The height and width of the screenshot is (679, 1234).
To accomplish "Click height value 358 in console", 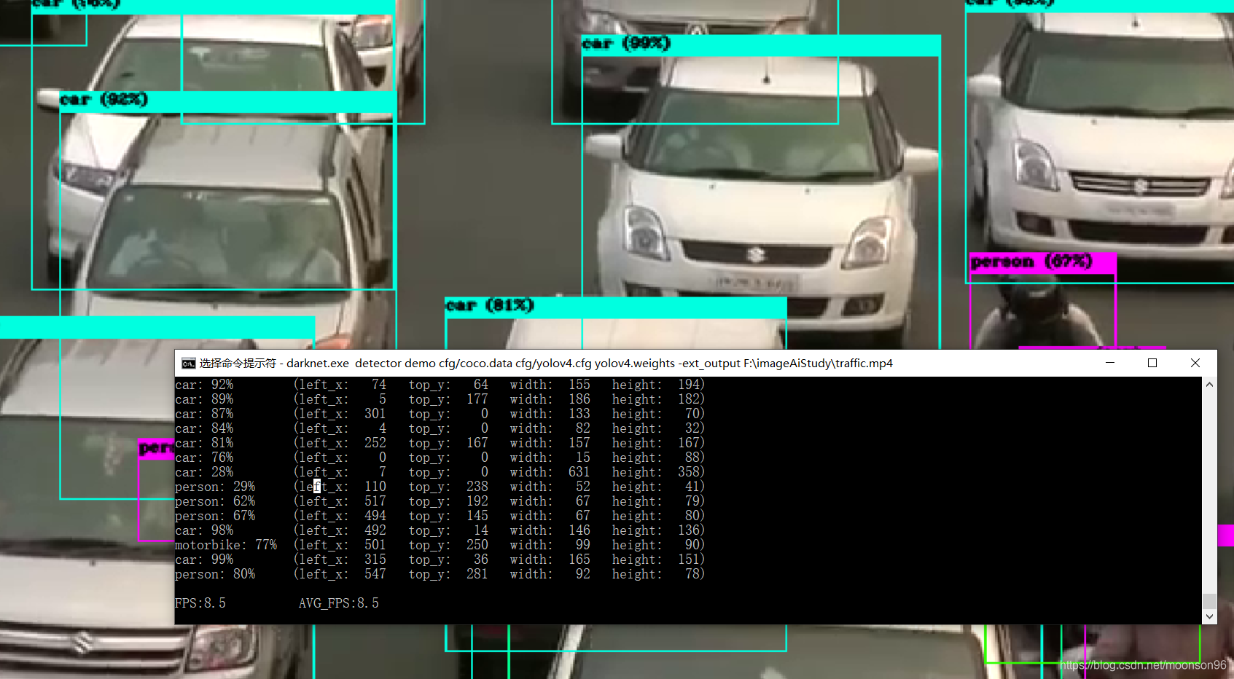I will (x=689, y=472).
